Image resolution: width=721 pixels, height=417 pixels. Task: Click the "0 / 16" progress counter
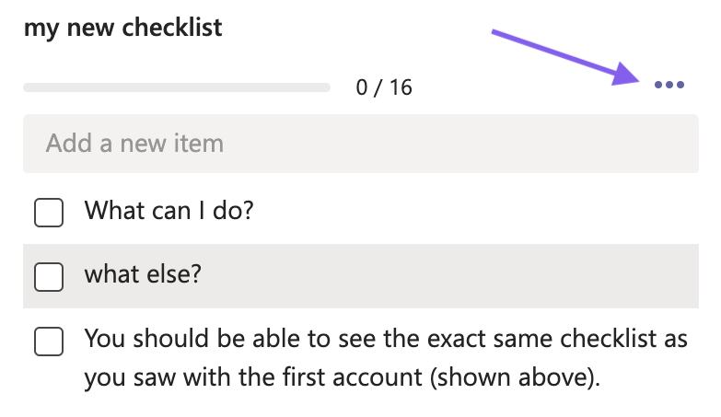tap(385, 88)
